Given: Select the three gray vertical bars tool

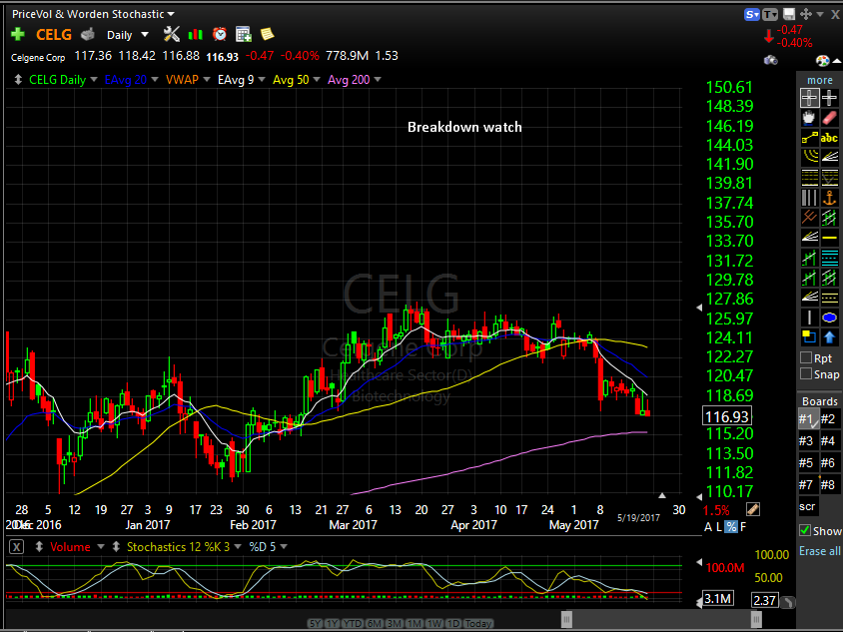Looking at the screenshot, I should click(x=809, y=198).
